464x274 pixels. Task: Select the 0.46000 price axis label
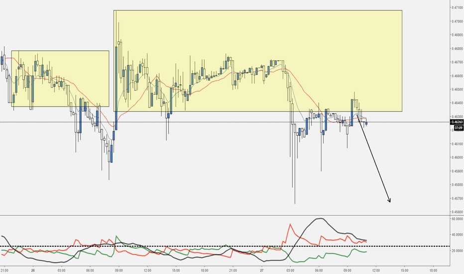pos(457,157)
